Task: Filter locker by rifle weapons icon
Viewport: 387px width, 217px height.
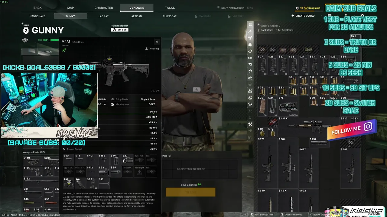Action: click(x=250, y=31)
